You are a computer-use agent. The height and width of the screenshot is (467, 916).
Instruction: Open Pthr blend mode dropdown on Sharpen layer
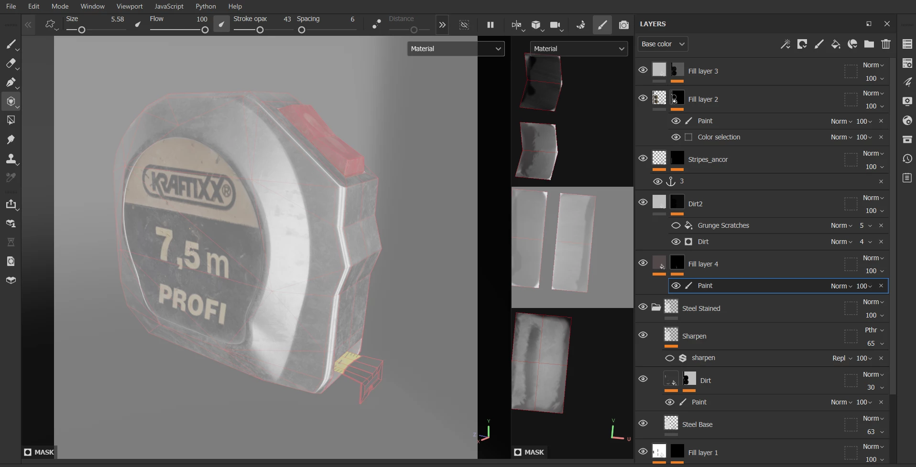[x=874, y=330]
